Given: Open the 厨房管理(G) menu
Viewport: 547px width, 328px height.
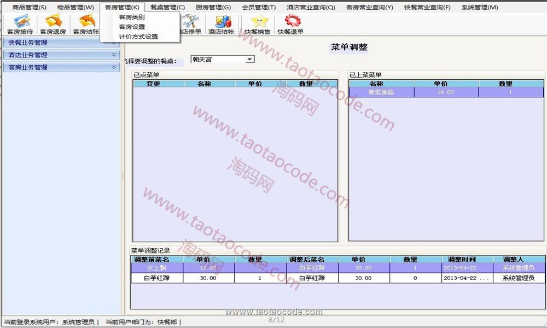Looking at the screenshot, I should click(x=213, y=7).
